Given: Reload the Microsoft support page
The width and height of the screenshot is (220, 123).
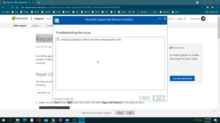Looking at the screenshot, I should 12,8.
